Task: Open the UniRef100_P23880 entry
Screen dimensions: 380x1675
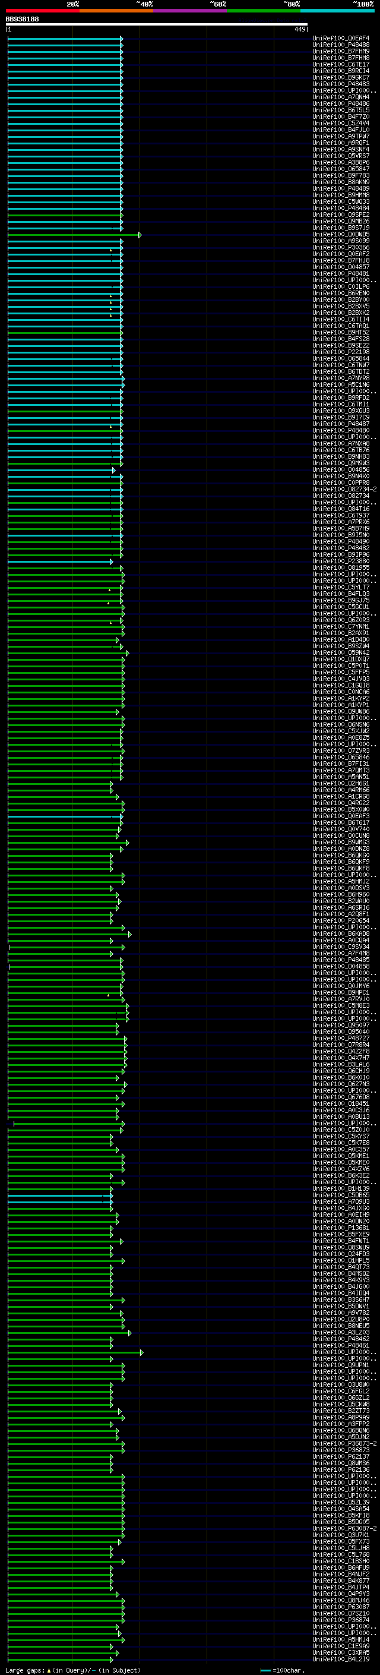Action: click(x=341, y=561)
